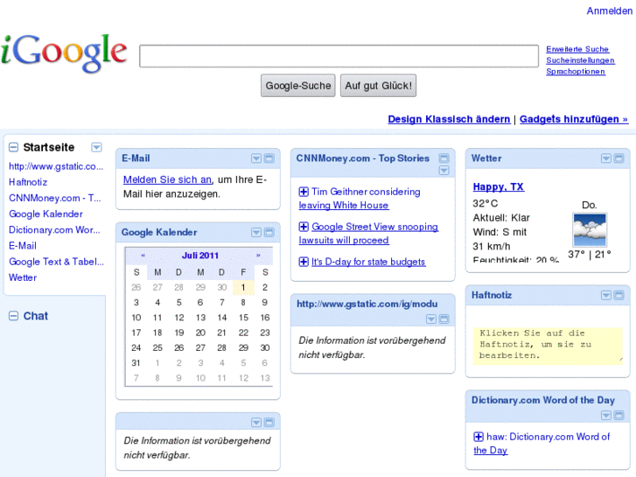Collapse the Startseite sidebar section
Viewport: 636px width, 477px height.
[x=13, y=147]
